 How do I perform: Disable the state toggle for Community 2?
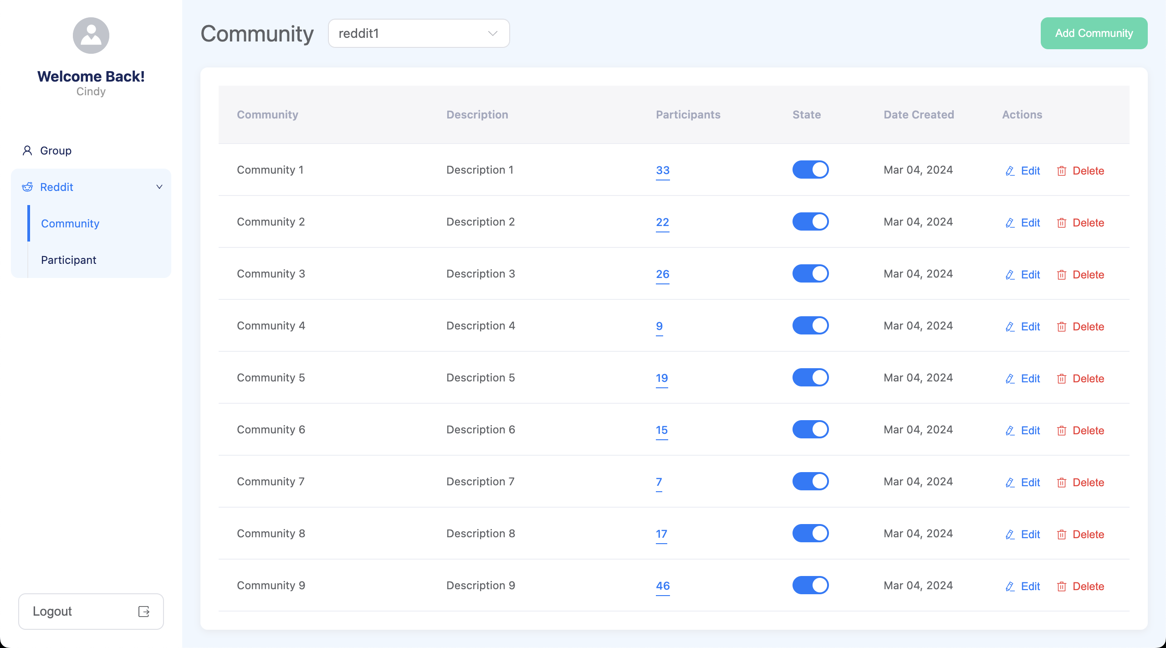[810, 222]
